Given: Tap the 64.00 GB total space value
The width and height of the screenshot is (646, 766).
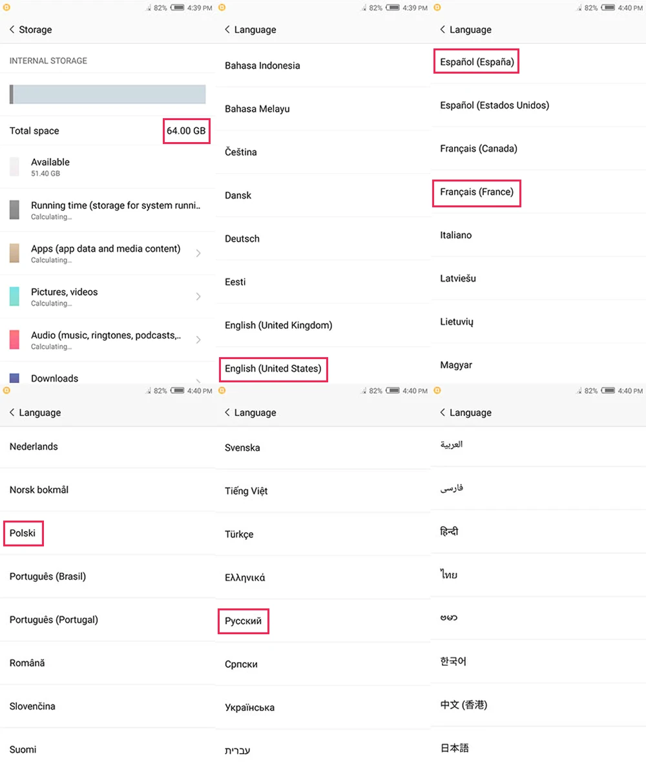Looking at the screenshot, I should pyautogui.click(x=186, y=131).
